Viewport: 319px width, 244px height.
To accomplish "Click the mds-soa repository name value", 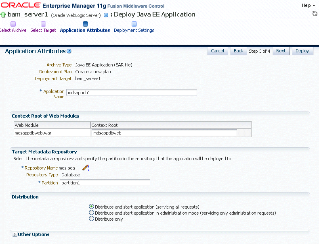I will (67, 168).
